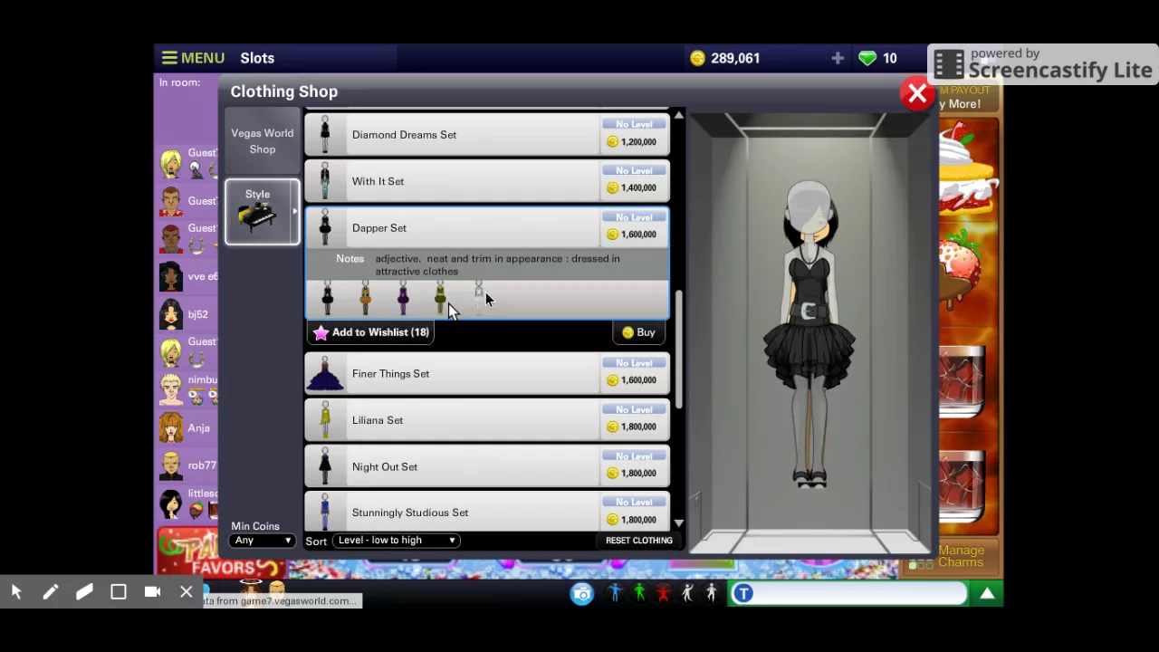Select the Stunningly Studious Set row

(487, 513)
